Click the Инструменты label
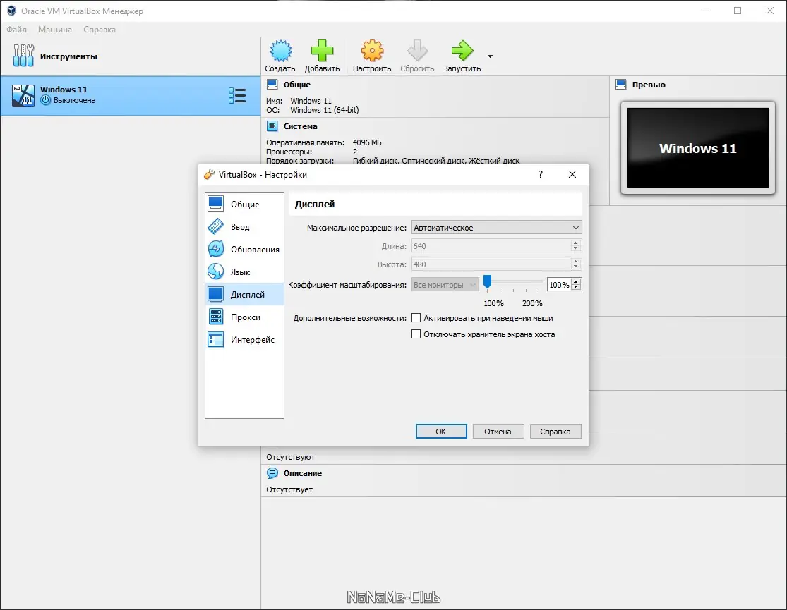Screen dimensions: 787x610 pos(68,56)
